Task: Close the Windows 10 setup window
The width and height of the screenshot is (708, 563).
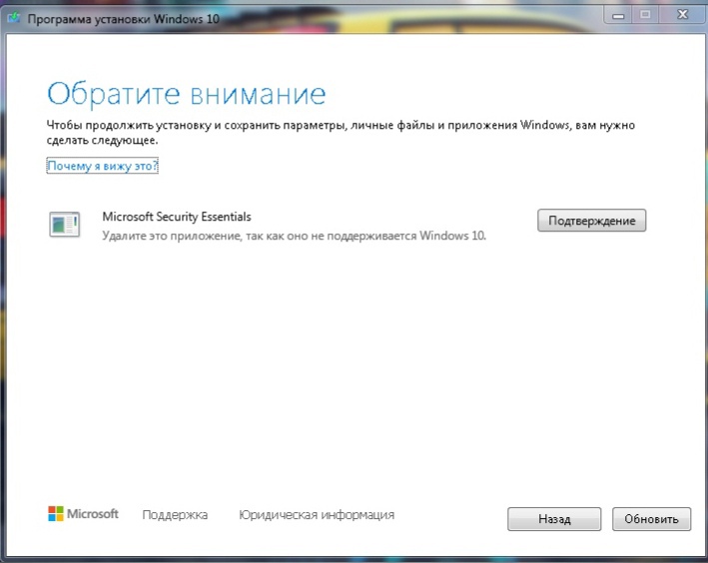Action: click(x=682, y=15)
